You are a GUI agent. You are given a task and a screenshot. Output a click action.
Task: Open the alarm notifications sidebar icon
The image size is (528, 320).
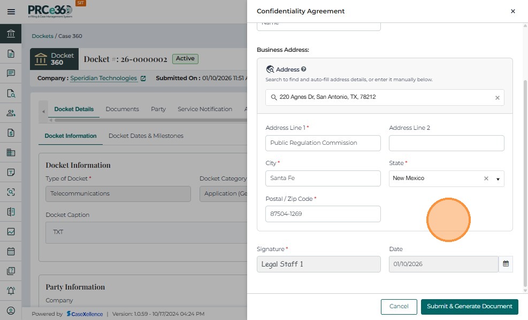coord(11,291)
